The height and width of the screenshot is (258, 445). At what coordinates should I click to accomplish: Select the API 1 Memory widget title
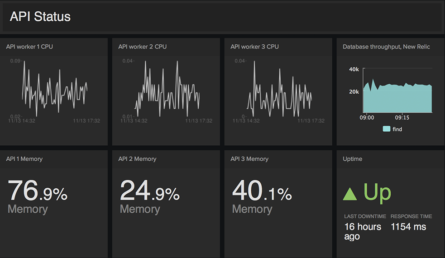24,159
